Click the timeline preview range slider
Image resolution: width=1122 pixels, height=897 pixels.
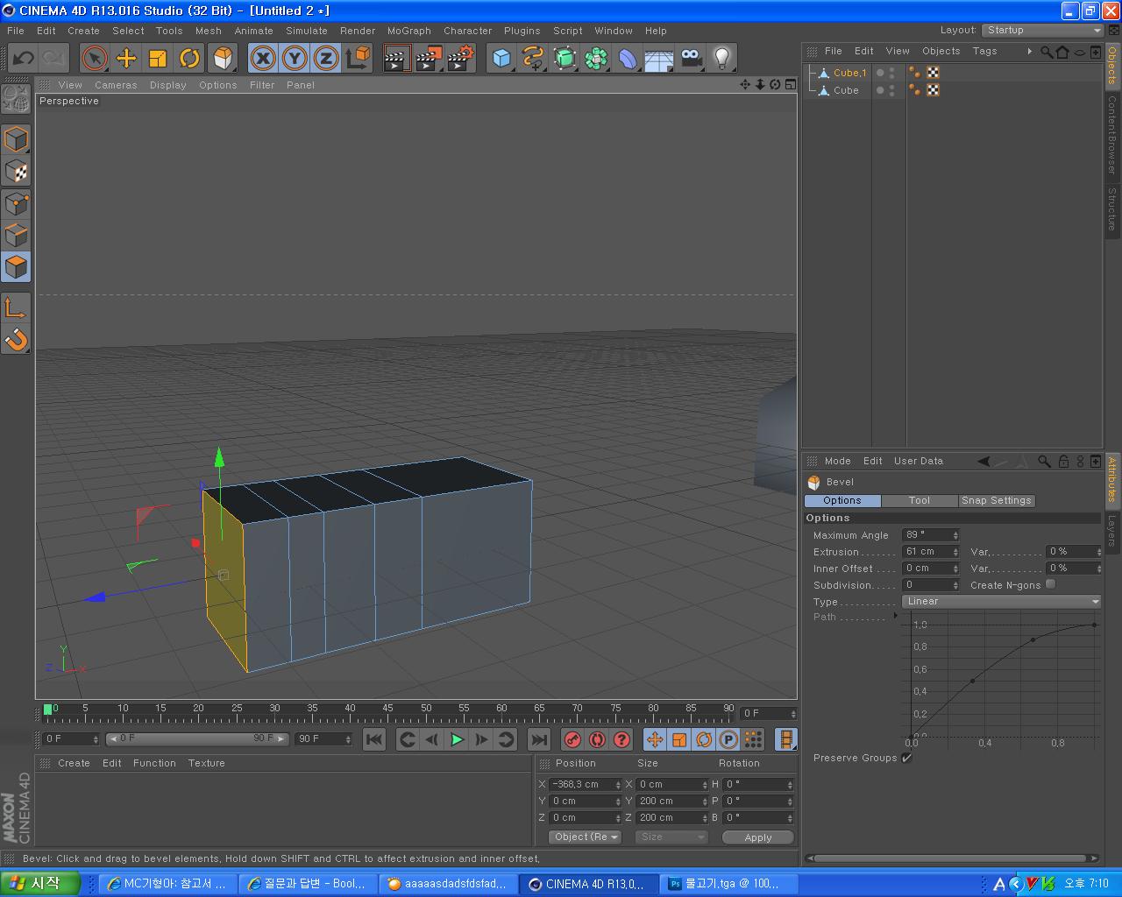[196, 738]
